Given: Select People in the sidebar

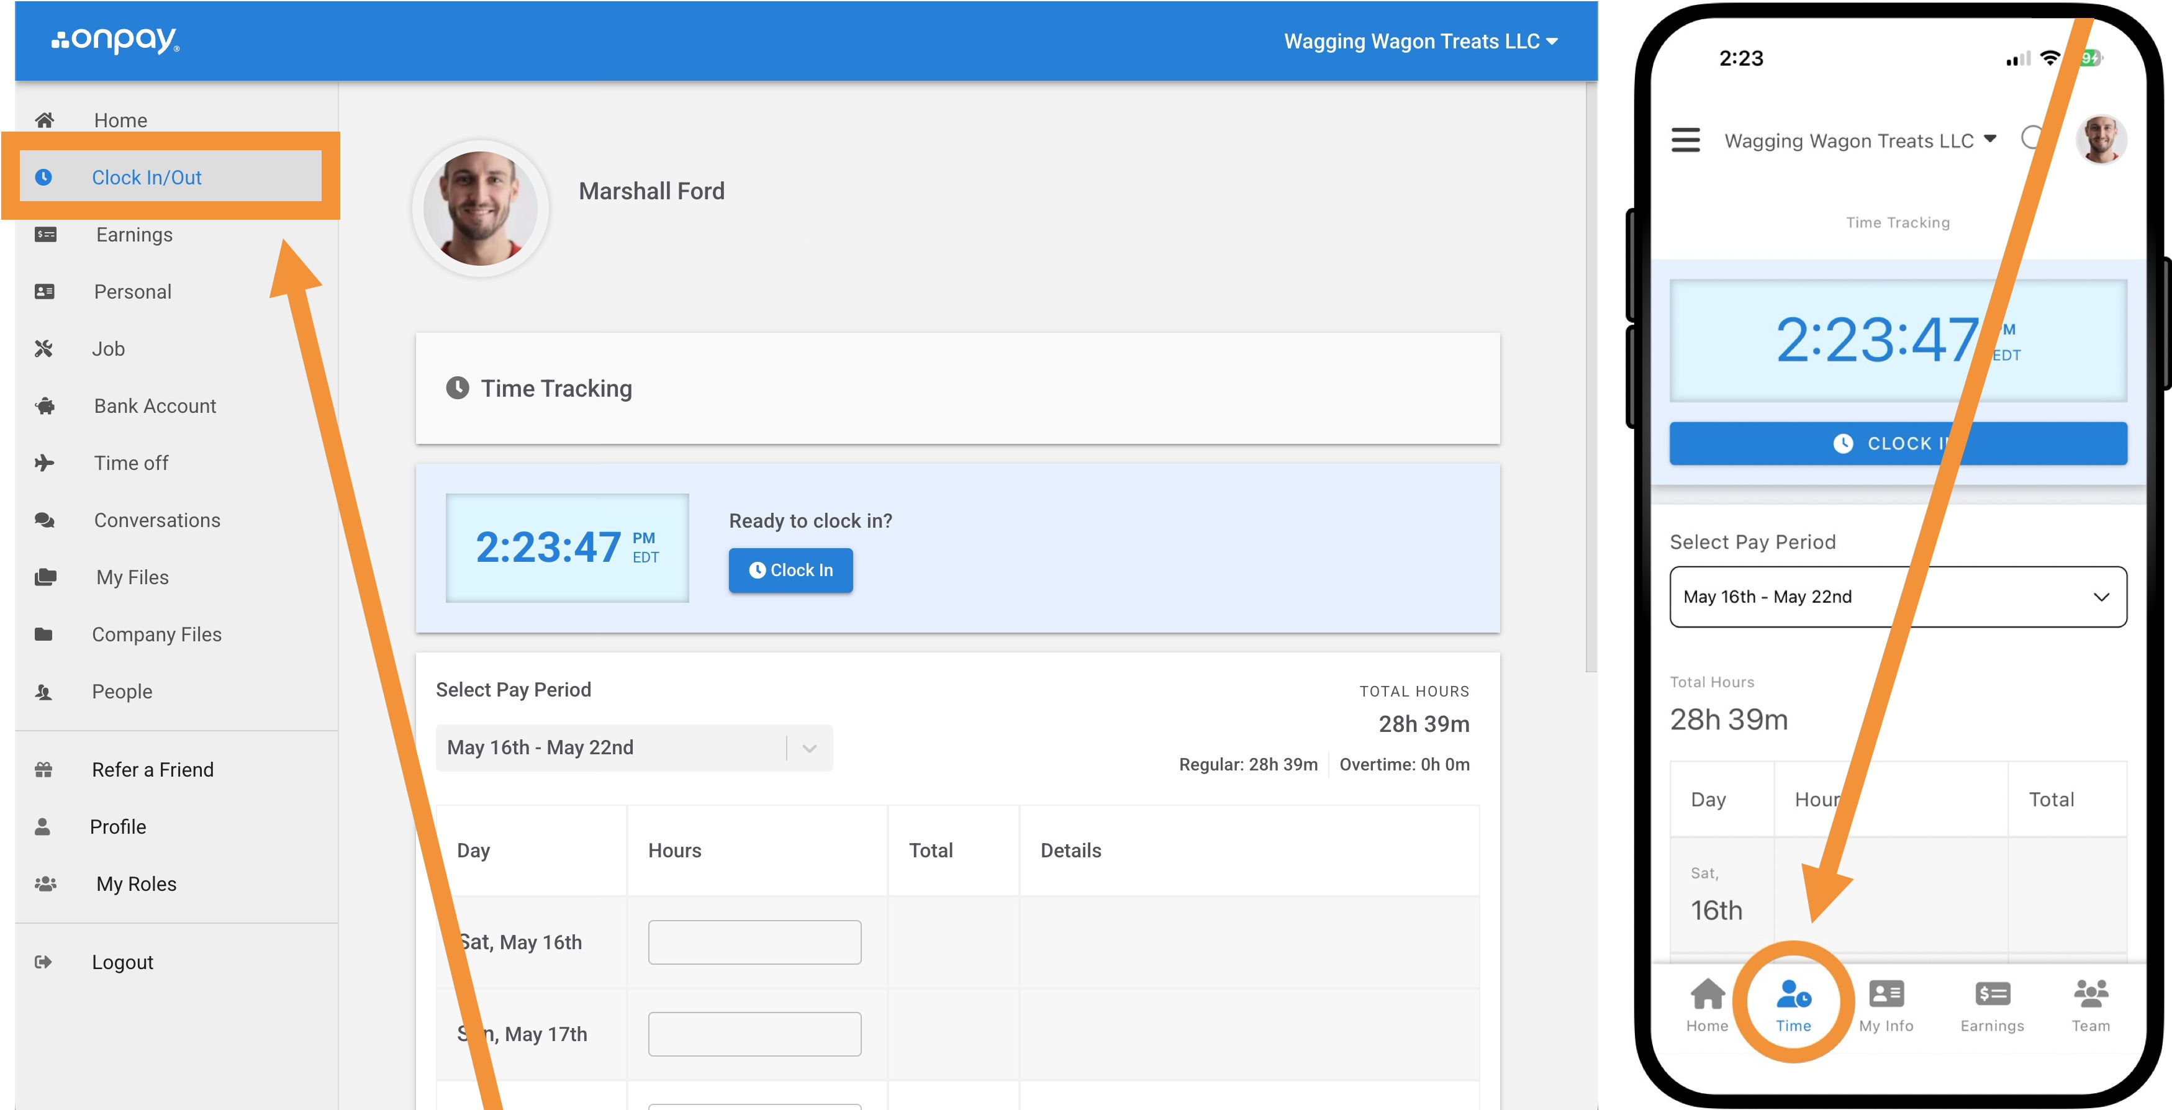Looking at the screenshot, I should (122, 692).
